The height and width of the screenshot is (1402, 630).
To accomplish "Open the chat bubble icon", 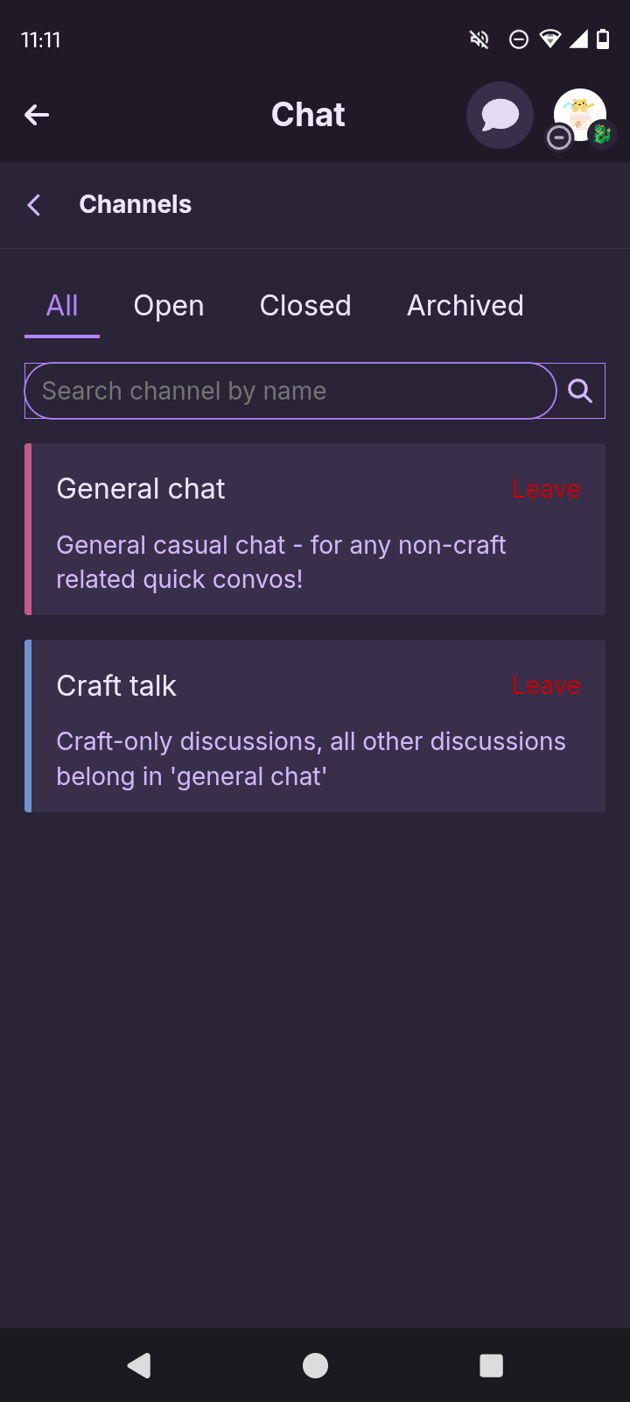I will pos(500,115).
